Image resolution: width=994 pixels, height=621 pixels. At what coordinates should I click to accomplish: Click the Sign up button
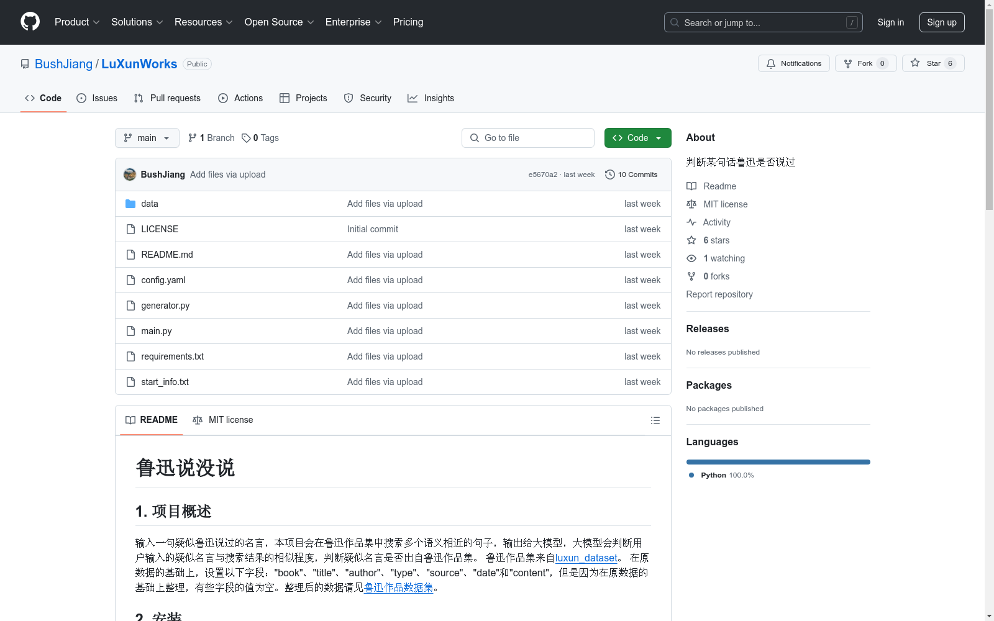(942, 22)
